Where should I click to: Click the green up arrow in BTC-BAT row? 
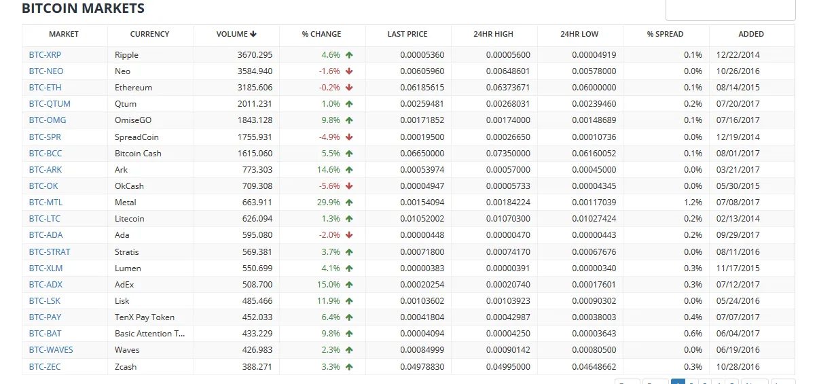click(x=349, y=334)
